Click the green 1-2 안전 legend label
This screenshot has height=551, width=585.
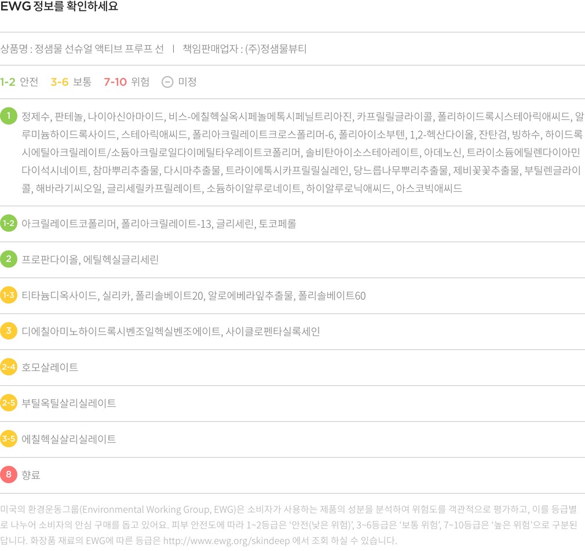pyautogui.click(x=19, y=82)
